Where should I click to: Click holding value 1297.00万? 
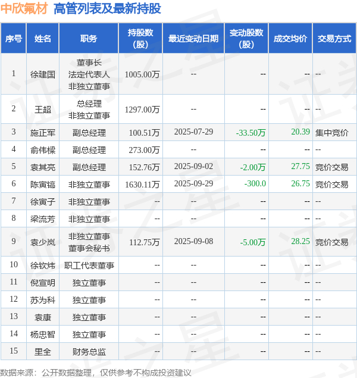pos(142,110)
